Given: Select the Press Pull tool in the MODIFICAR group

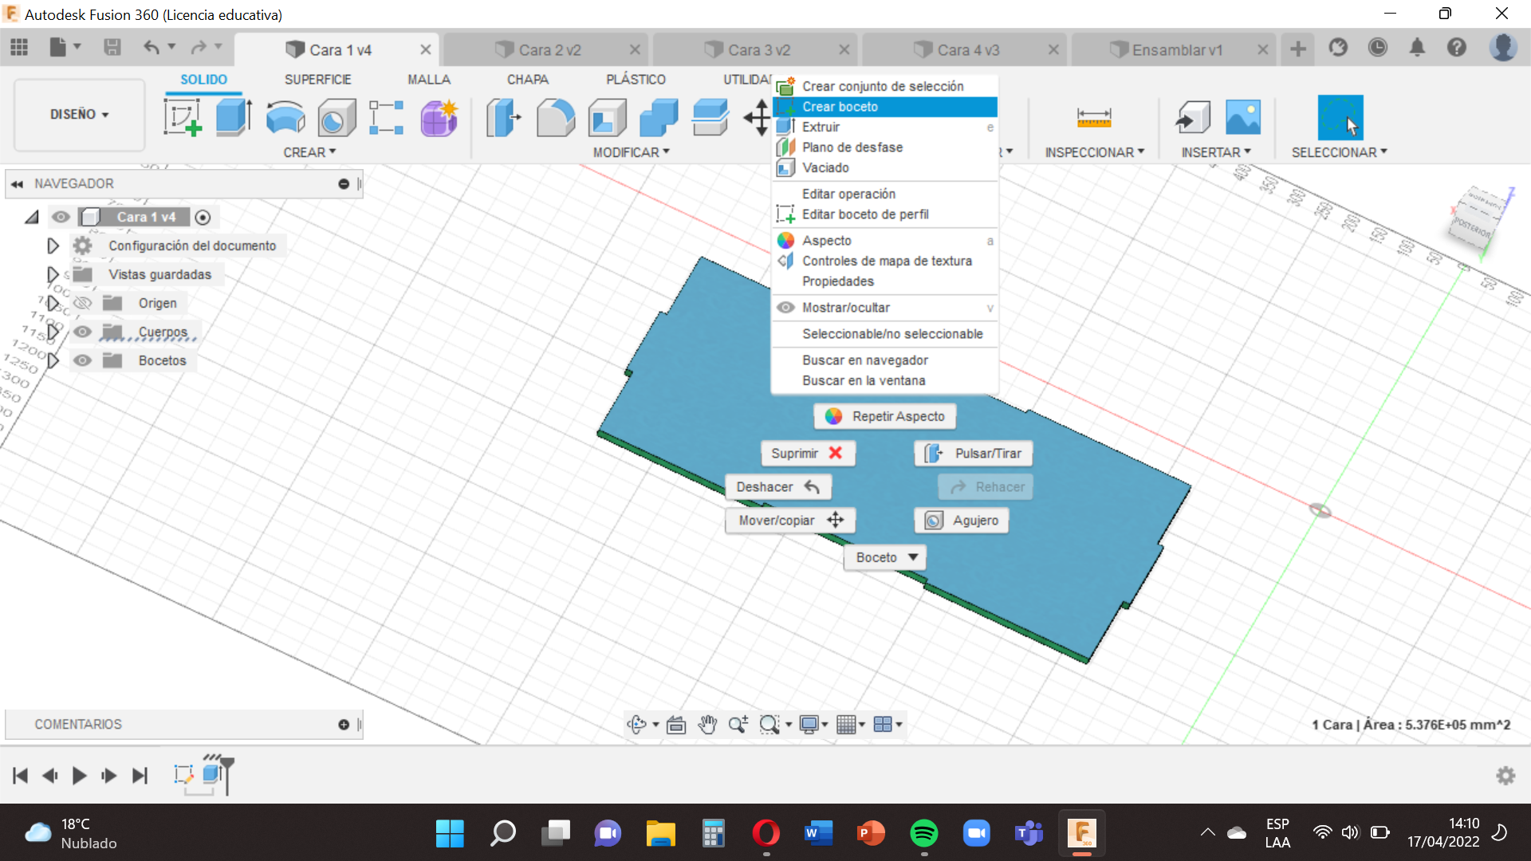Looking at the screenshot, I should point(503,117).
